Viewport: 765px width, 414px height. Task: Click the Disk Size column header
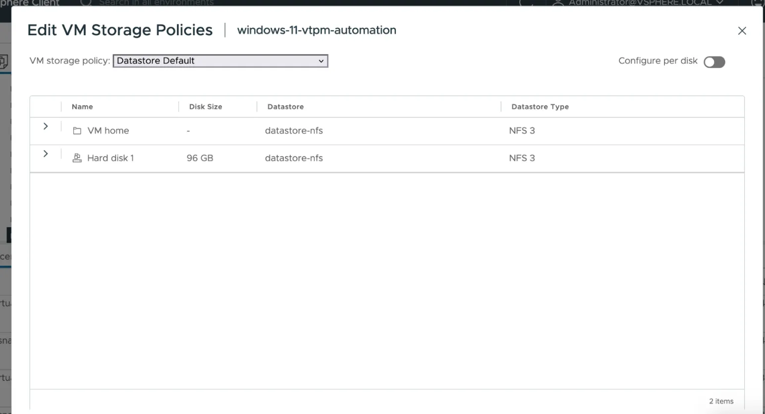click(x=206, y=106)
